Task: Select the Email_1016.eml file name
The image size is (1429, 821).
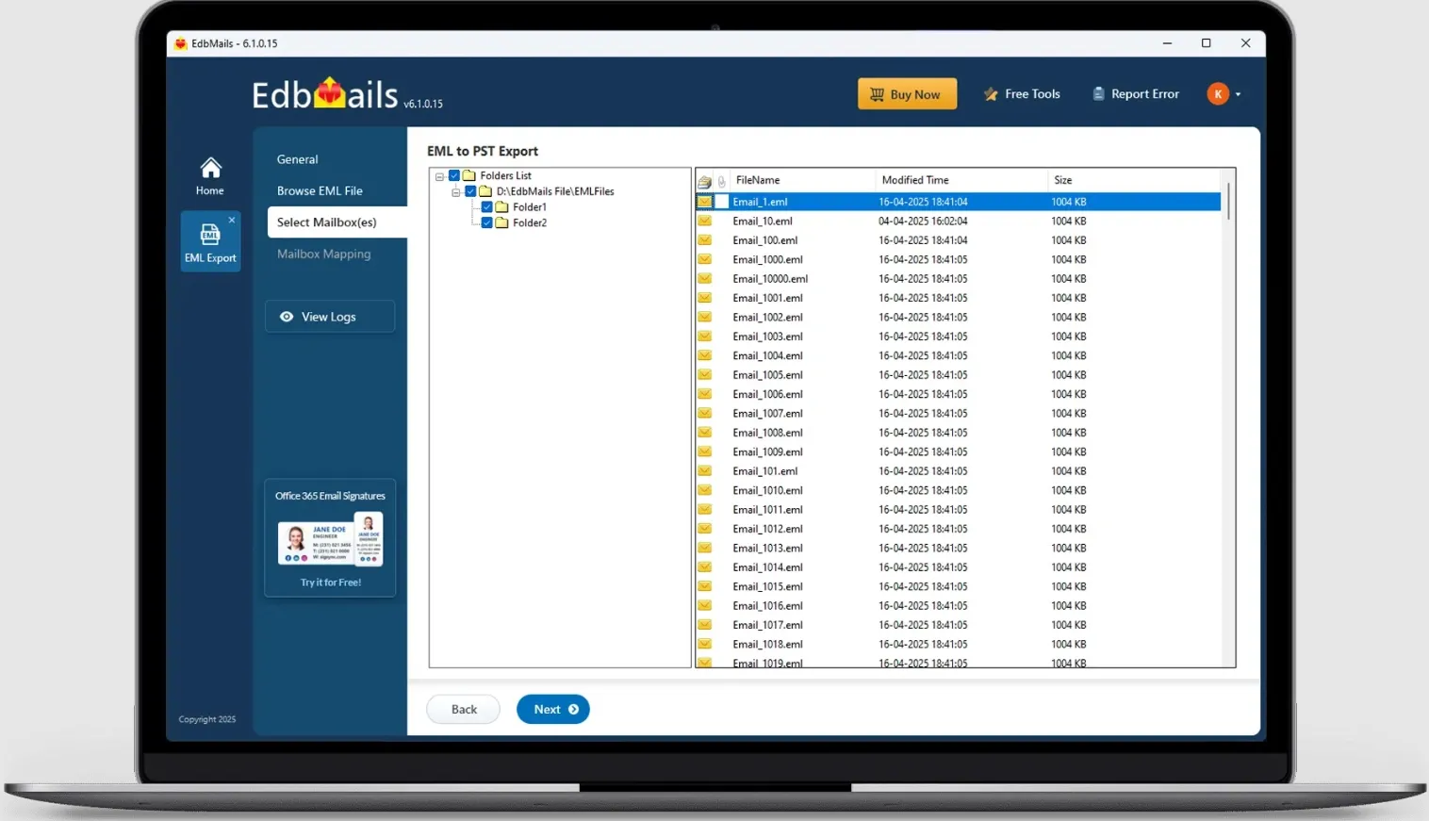Action: pos(767,606)
